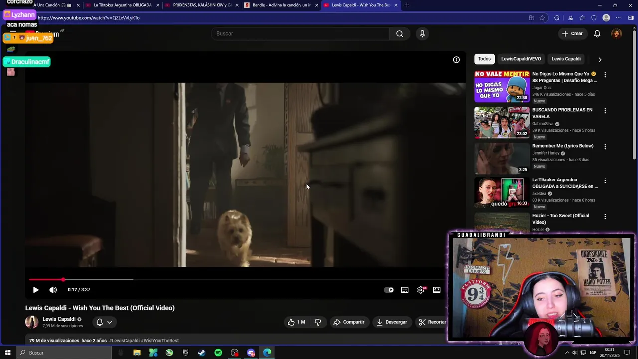638x359 pixels.
Task: Click the Descargar download button
Action: (392, 322)
